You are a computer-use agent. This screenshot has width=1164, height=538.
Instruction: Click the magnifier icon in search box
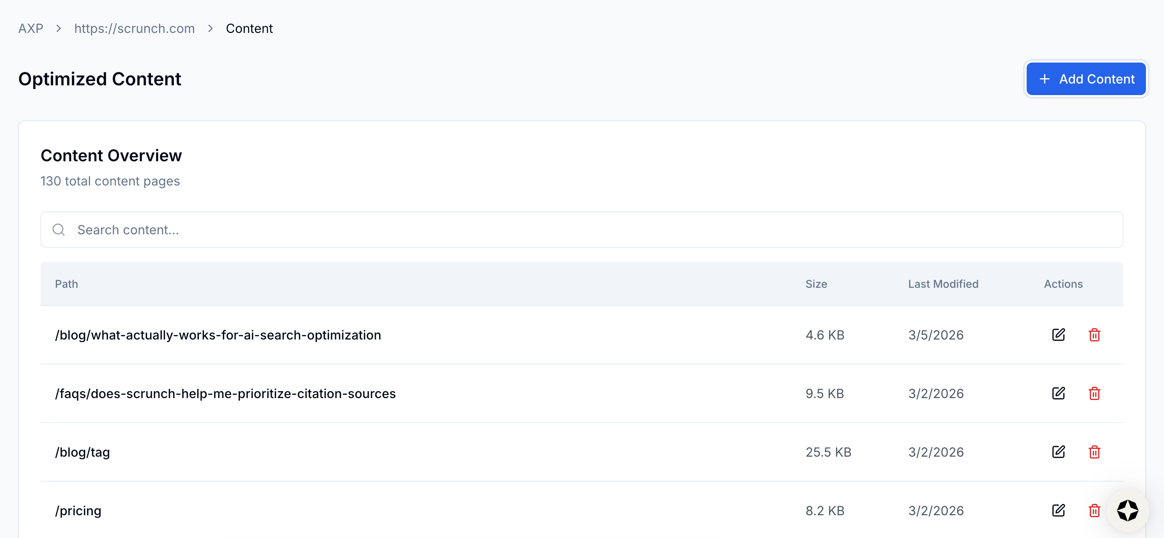[59, 230]
